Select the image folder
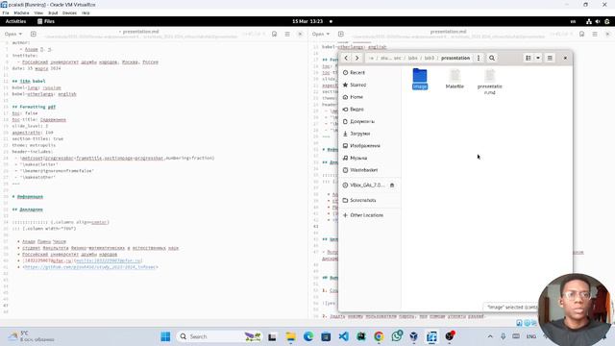The image size is (615, 346). tap(420, 79)
